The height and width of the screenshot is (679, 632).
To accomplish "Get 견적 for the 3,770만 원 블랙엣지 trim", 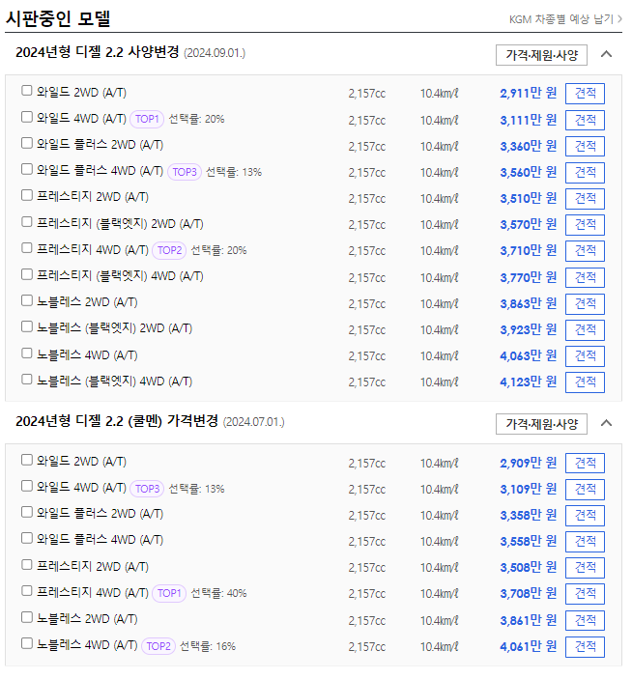I will 585,277.
